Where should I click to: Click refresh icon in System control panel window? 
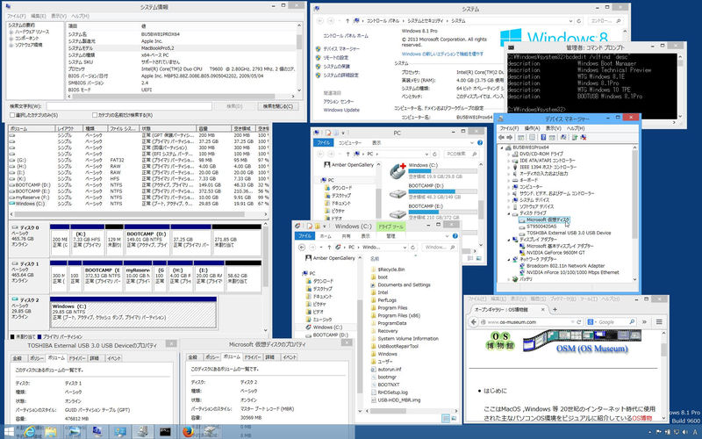coord(579,21)
